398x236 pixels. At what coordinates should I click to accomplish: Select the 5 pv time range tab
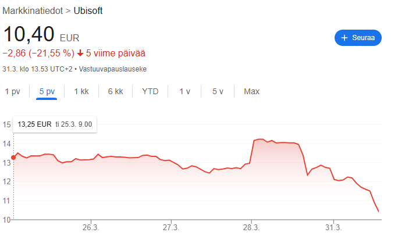(47, 91)
